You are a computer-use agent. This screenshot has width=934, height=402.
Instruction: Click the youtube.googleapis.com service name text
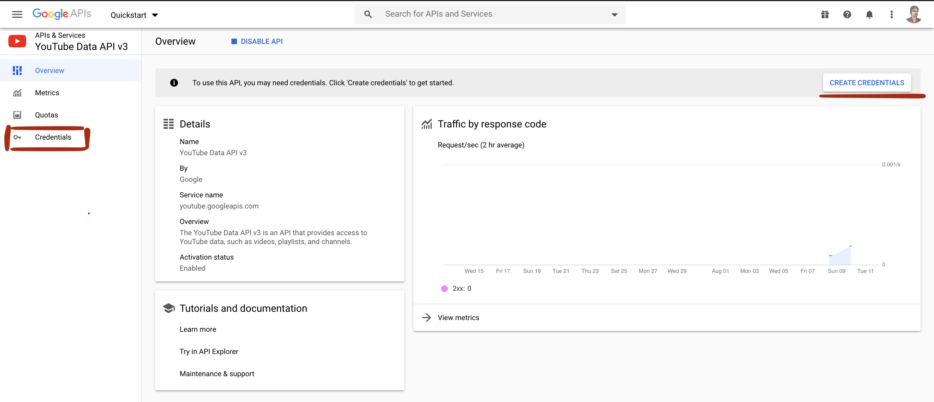click(x=219, y=206)
